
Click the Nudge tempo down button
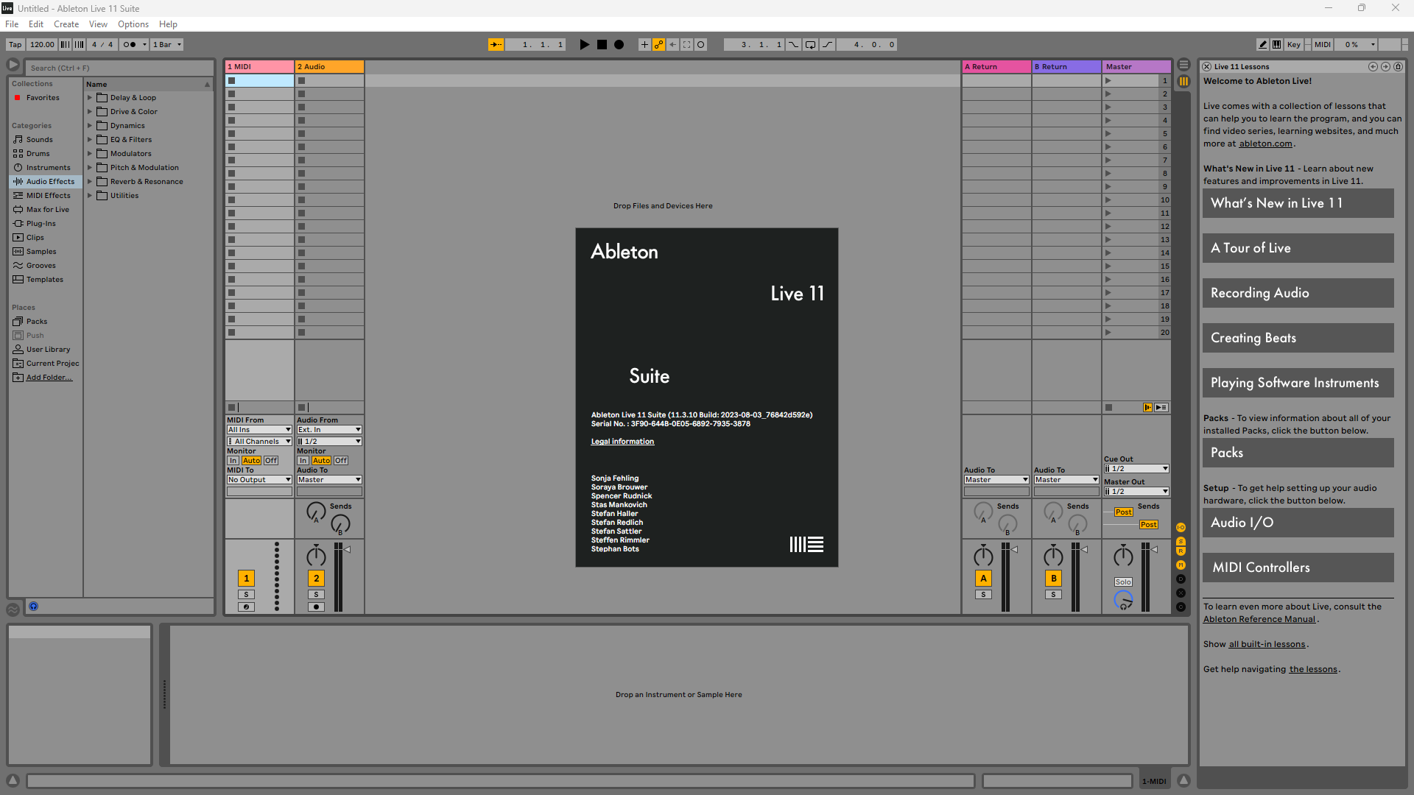point(66,45)
